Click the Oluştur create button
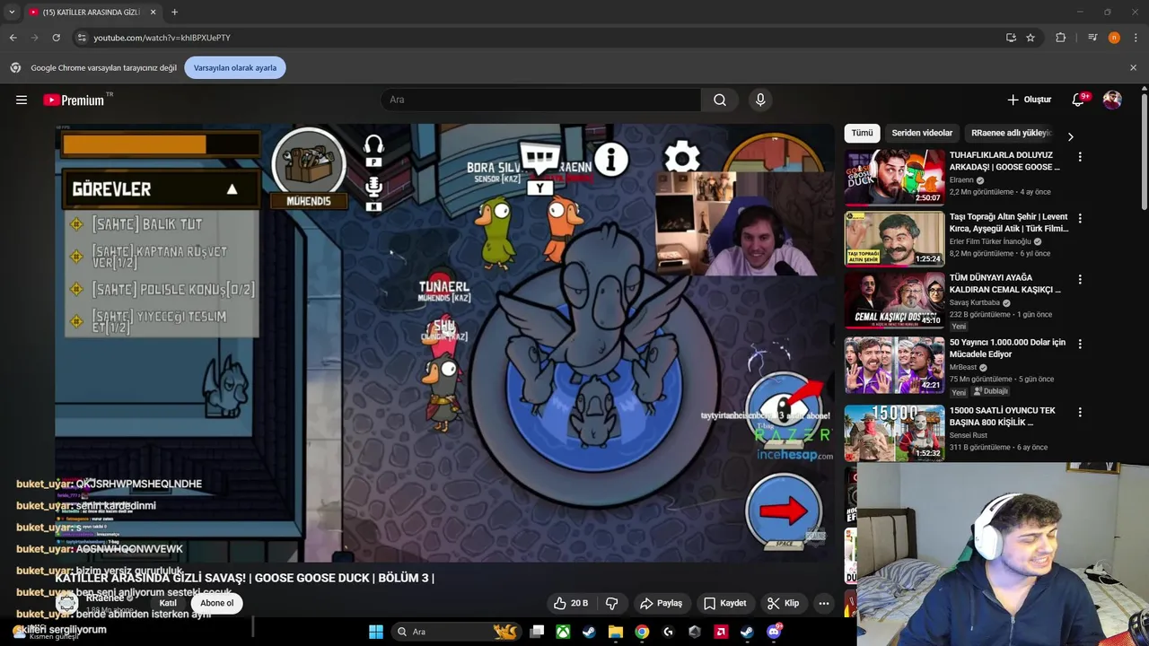Image resolution: width=1149 pixels, height=646 pixels. pyautogui.click(x=1030, y=100)
